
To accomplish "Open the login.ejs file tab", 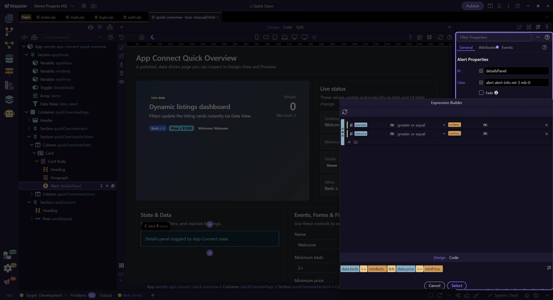I will pyautogui.click(x=106, y=17).
